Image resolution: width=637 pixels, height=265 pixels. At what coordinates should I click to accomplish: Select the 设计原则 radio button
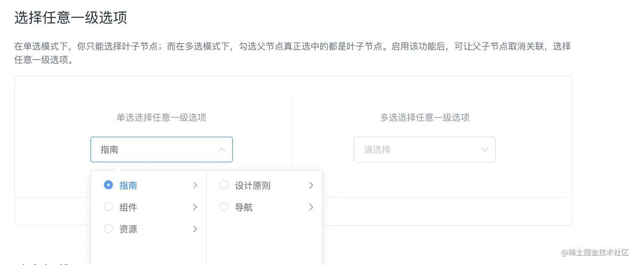pos(224,185)
